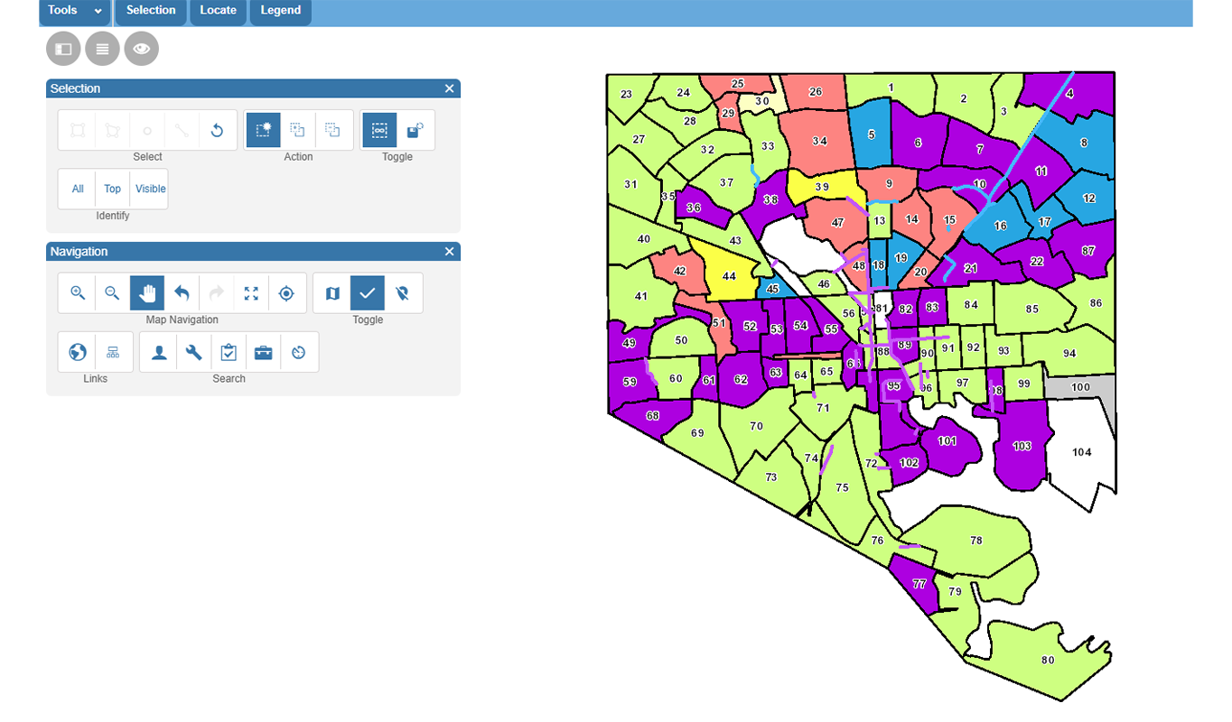Click the hierarchy diagram links icon
1232x722 pixels.
point(113,352)
